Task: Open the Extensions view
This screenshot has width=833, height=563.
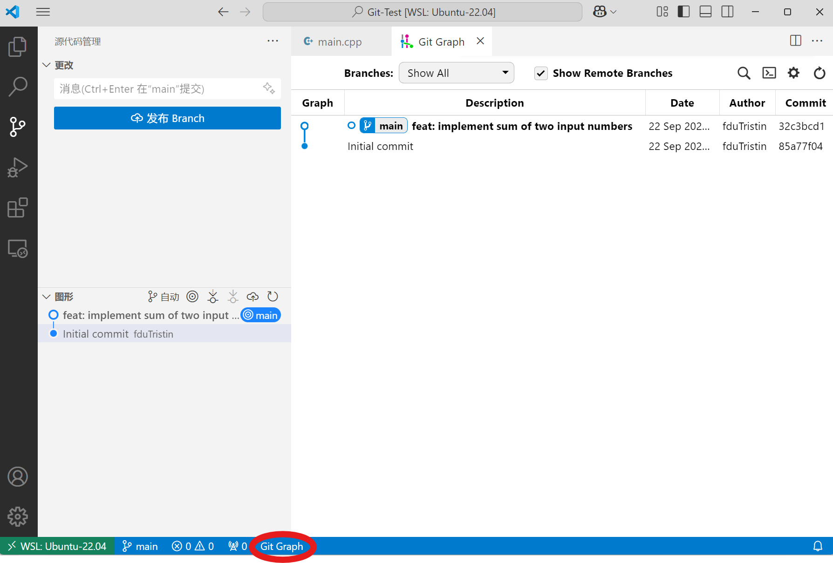Action: click(x=18, y=208)
